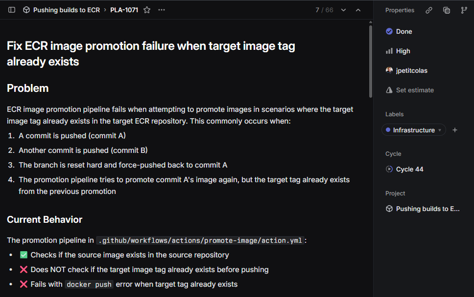Click the document scrollbar
This screenshot has width=474, height=297.
(371, 59)
